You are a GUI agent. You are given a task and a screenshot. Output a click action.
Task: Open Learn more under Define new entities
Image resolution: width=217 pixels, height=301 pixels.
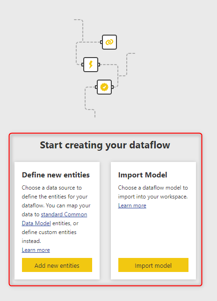click(36, 250)
